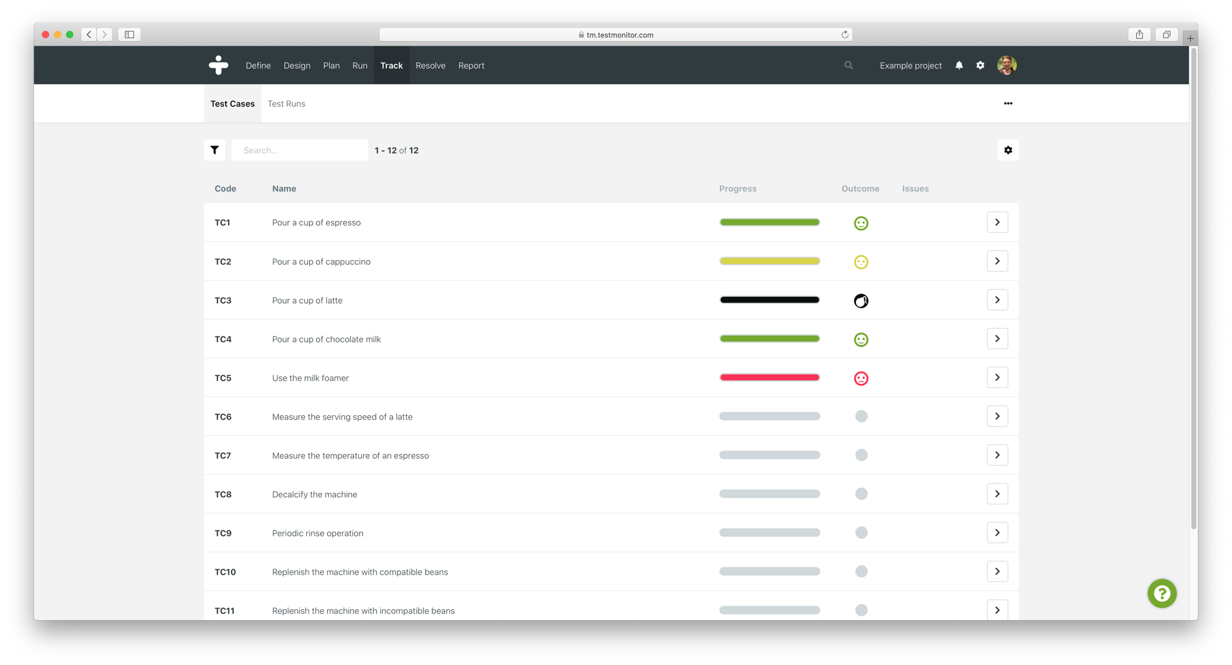Open project settings via gear icon

981,65
